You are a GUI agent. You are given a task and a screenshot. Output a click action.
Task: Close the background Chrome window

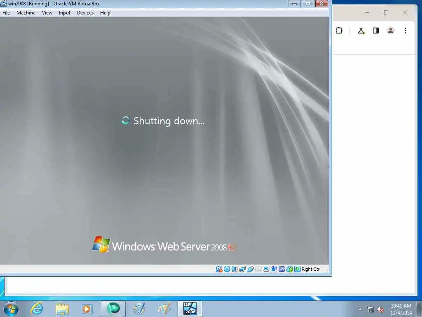pos(405,12)
